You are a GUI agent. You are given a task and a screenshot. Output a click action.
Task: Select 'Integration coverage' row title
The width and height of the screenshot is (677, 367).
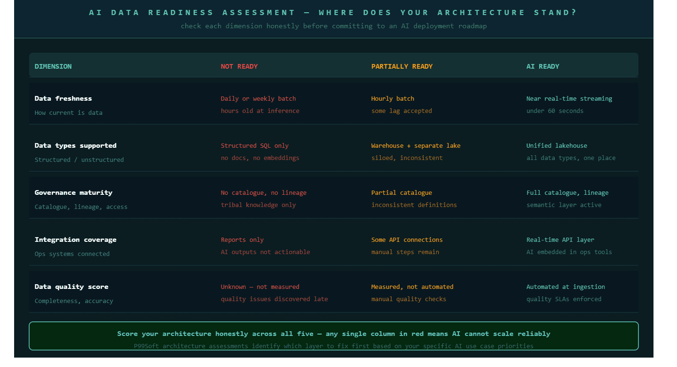pos(76,239)
